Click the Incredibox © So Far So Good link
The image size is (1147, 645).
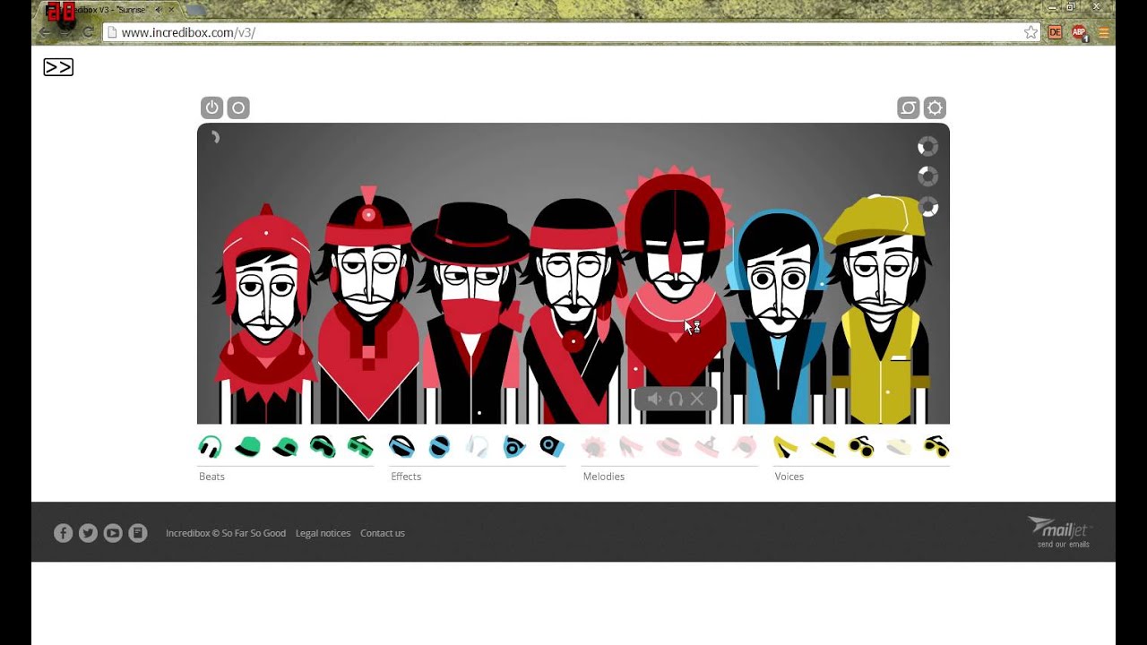click(x=226, y=533)
